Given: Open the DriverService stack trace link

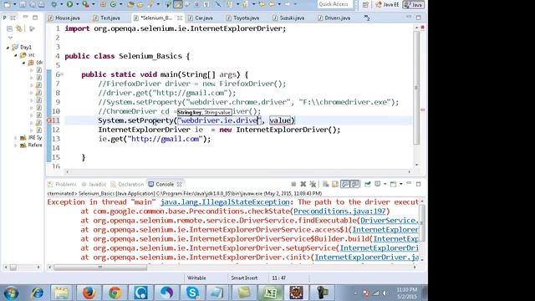Looking at the screenshot, I should [x=390, y=221].
